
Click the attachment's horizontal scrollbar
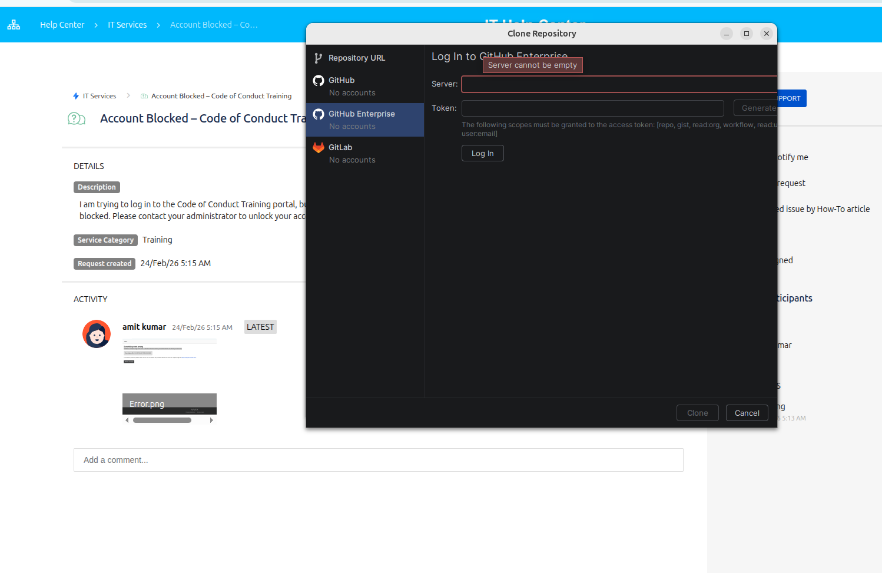(x=162, y=420)
